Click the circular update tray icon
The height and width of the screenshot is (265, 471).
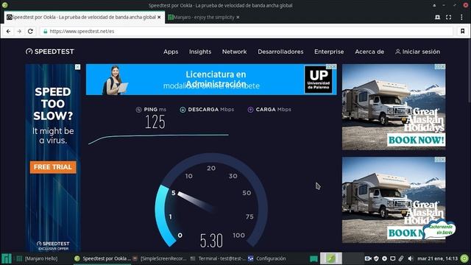click(x=384, y=258)
